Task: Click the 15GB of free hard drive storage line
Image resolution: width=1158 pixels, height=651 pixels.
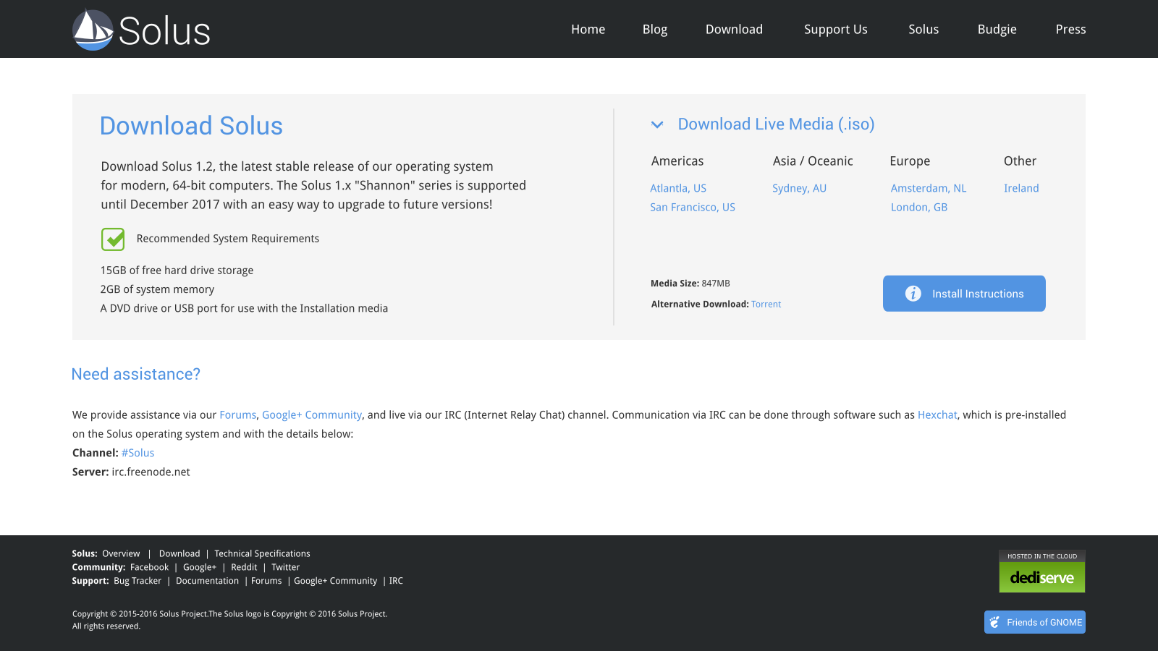Action: (x=177, y=271)
